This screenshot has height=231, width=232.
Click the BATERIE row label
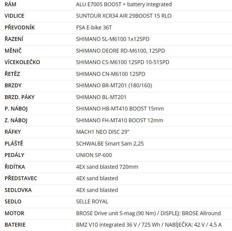click(15, 225)
